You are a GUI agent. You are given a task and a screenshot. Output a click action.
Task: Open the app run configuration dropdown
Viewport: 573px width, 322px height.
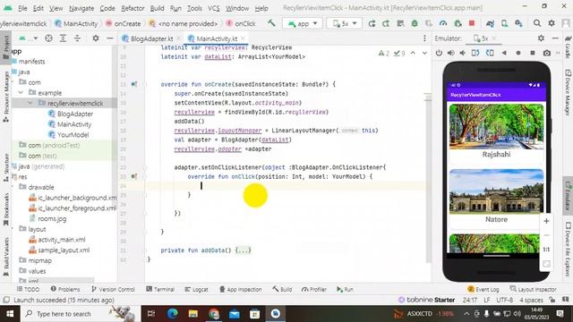303,23
